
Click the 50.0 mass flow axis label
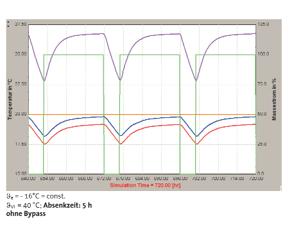[262, 114]
